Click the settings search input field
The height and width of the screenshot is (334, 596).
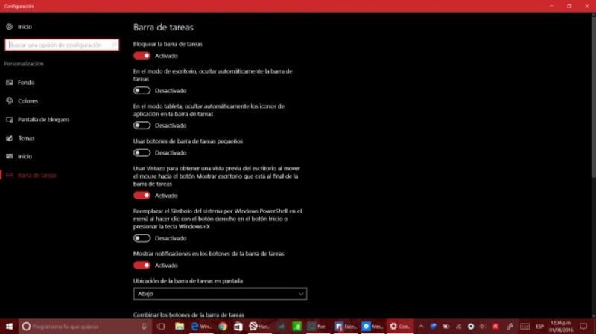(58, 45)
